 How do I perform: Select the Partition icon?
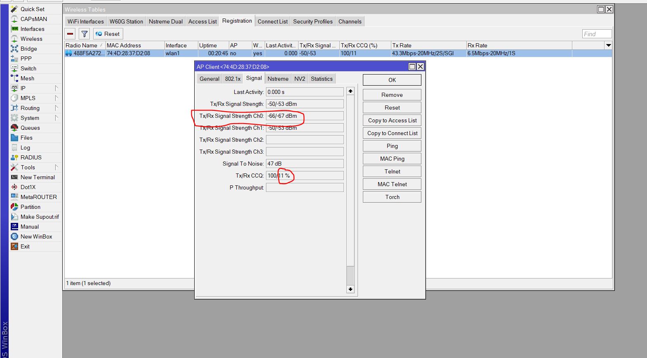pyautogui.click(x=14, y=207)
